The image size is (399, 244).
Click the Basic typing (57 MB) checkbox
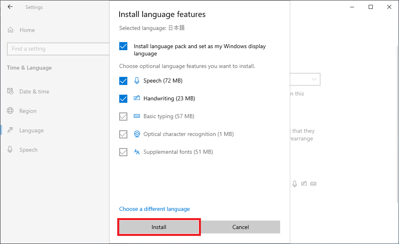pos(123,117)
